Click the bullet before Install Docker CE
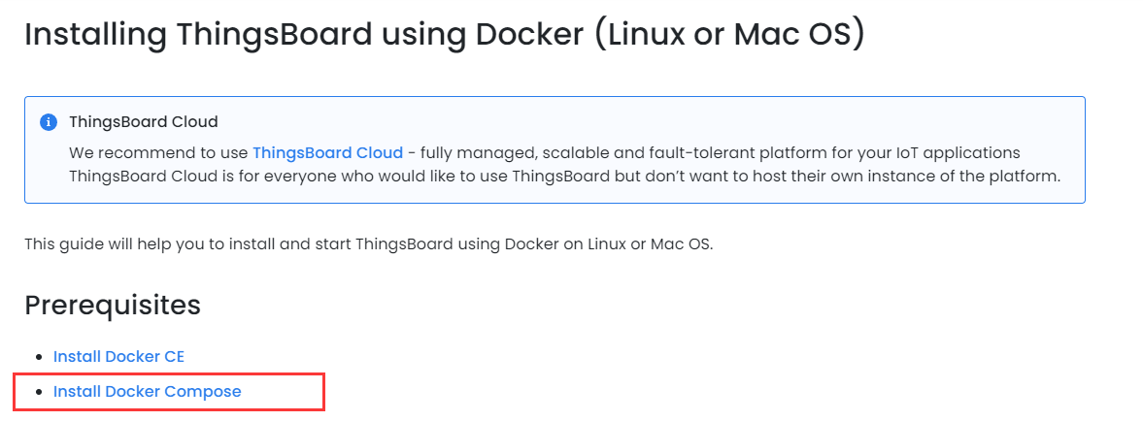 [38, 357]
